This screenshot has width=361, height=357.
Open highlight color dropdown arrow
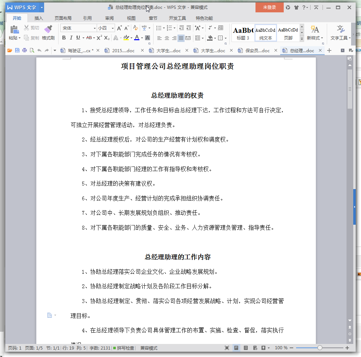tap(132, 38)
